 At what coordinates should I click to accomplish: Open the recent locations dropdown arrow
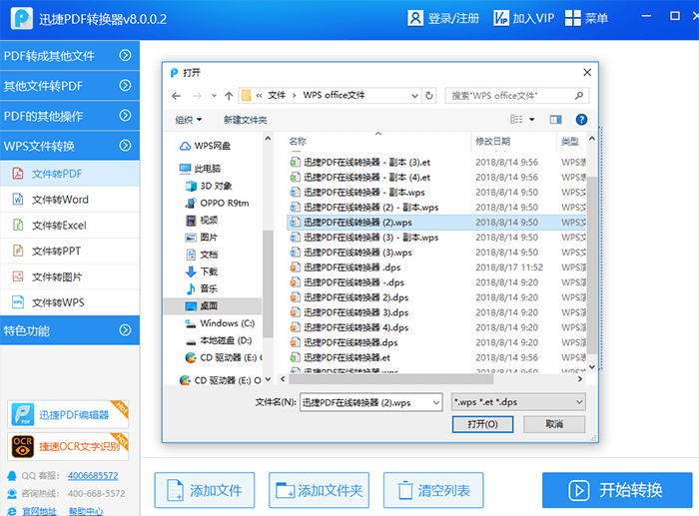214,96
